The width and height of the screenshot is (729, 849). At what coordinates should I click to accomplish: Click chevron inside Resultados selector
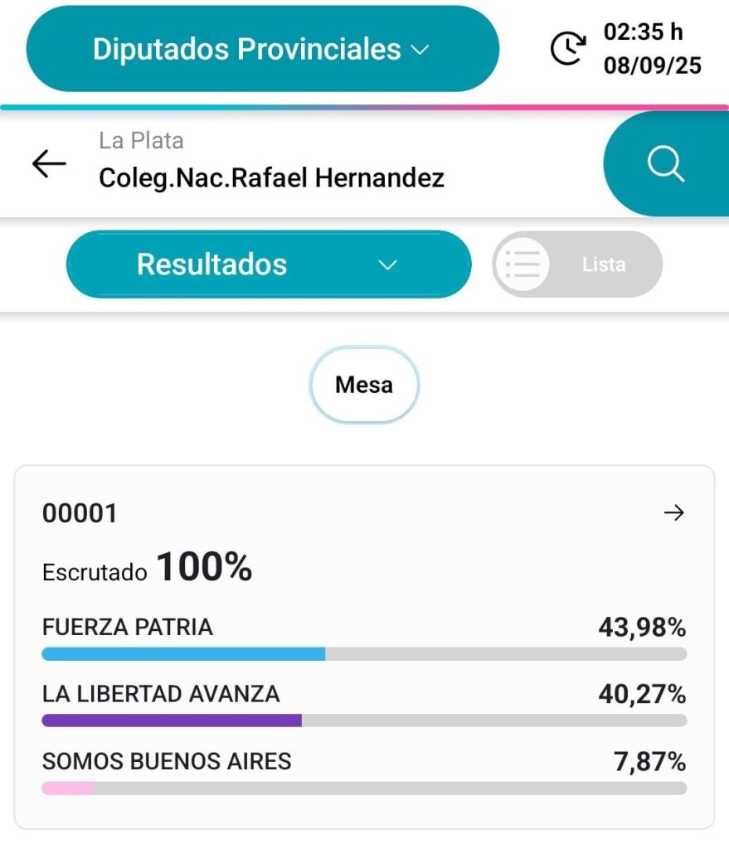[387, 264]
